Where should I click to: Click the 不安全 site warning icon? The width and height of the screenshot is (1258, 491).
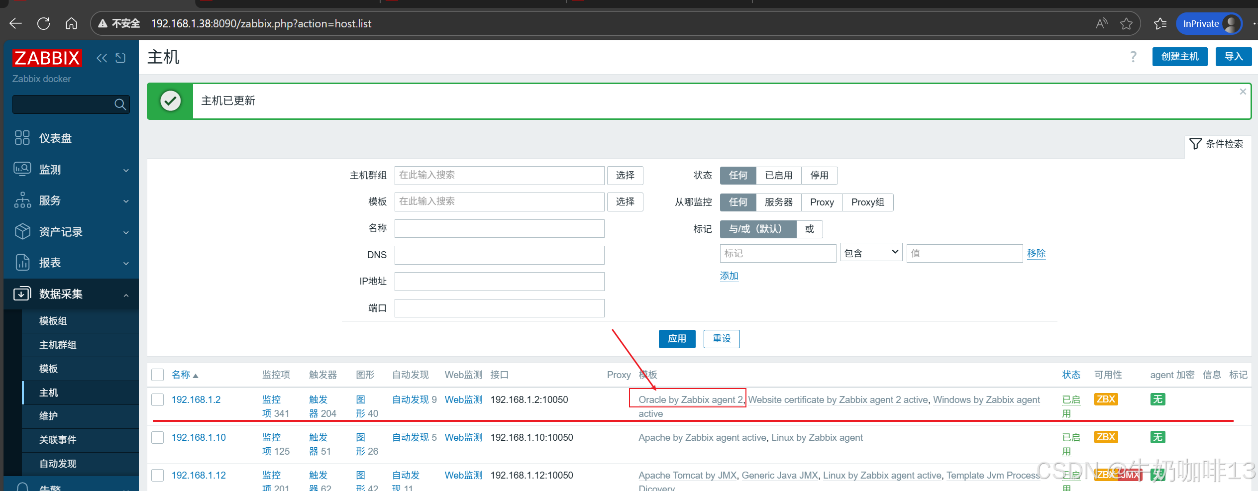pos(103,23)
